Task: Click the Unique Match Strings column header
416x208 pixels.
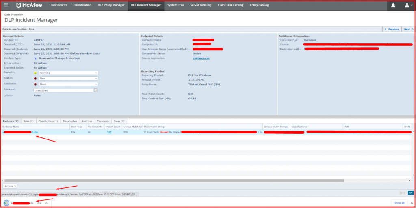Action: (276, 127)
